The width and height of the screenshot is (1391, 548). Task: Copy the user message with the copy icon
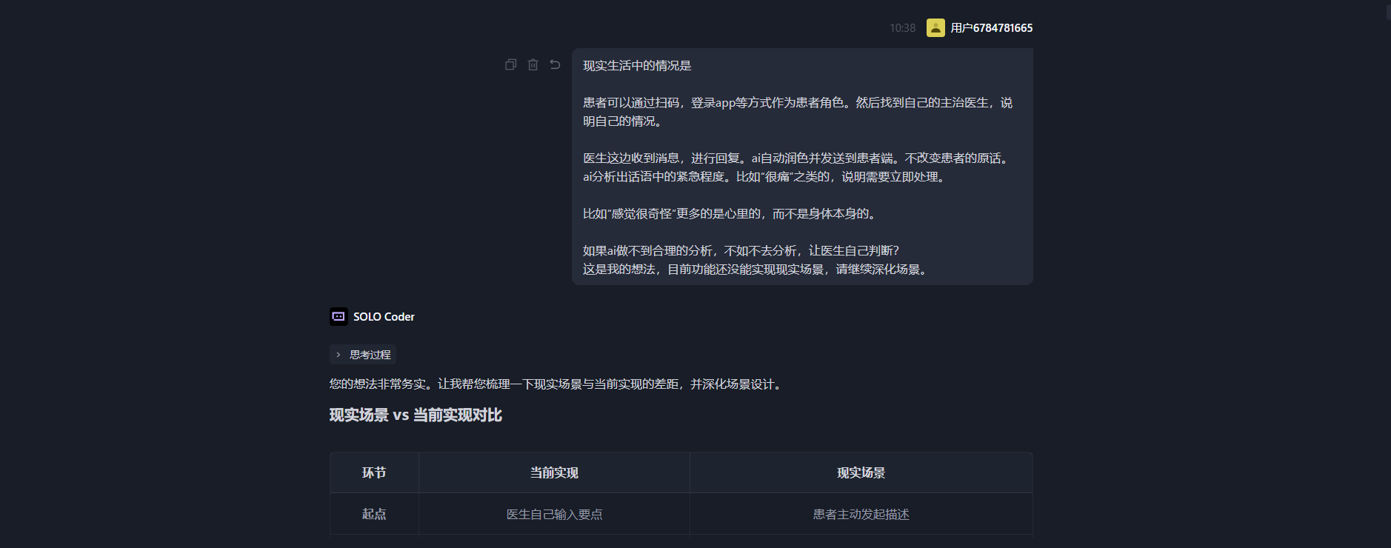(x=510, y=64)
